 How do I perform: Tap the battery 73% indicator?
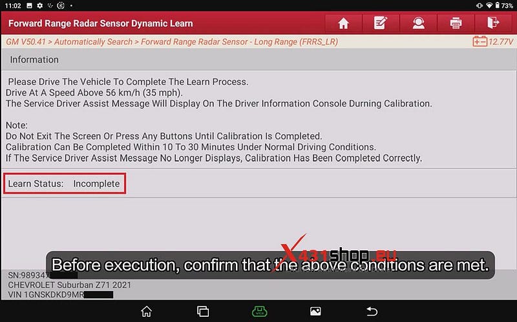point(504,6)
